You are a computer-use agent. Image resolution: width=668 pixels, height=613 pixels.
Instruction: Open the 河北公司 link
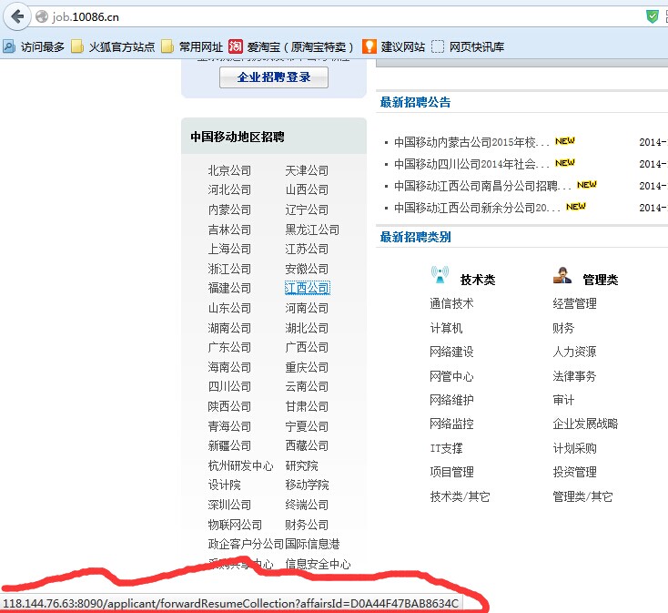click(229, 189)
